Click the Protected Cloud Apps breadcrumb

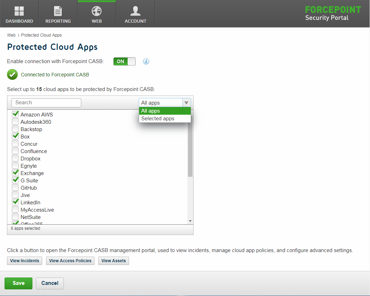(x=41, y=35)
